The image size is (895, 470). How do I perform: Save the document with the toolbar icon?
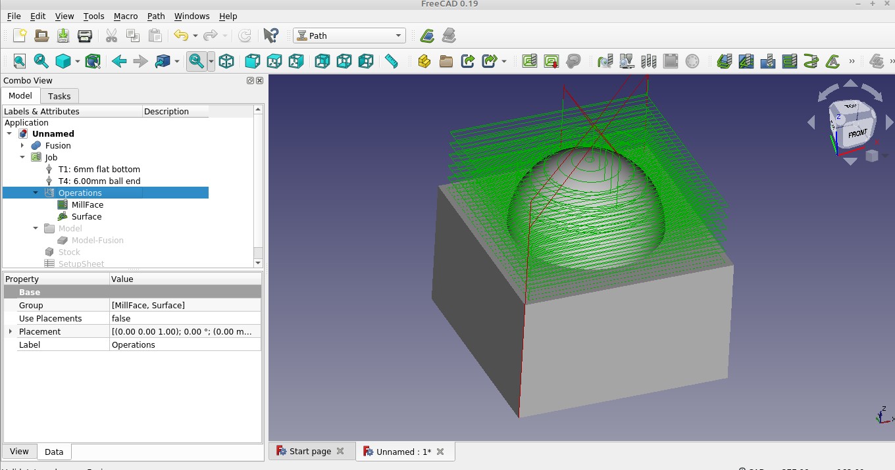63,35
